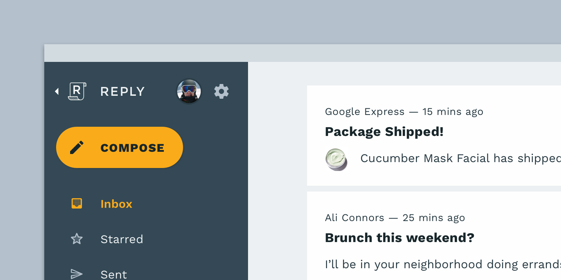The image size is (561, 280).
Task: Click the REPLY app title text
Action: pyautogui.click(x=123, y=92)
